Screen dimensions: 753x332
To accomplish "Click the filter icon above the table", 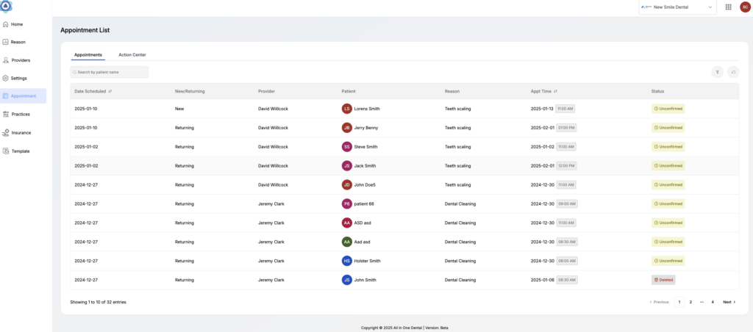I will pyautogui.click(x=717, y=72).
